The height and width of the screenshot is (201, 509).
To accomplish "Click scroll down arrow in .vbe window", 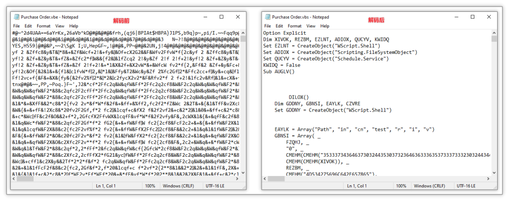I will click(243, 173).
